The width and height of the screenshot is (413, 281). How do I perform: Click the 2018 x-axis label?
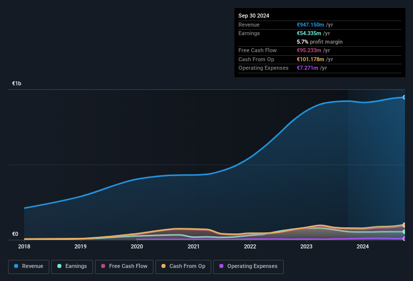pyautogui.click(x=24, y=246)
